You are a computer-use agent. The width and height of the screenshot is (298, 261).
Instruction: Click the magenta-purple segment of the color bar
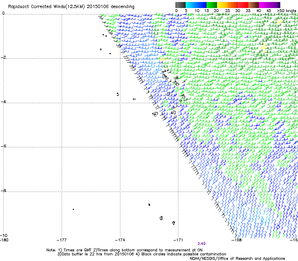pyautogui.click(x=269, y=5)
